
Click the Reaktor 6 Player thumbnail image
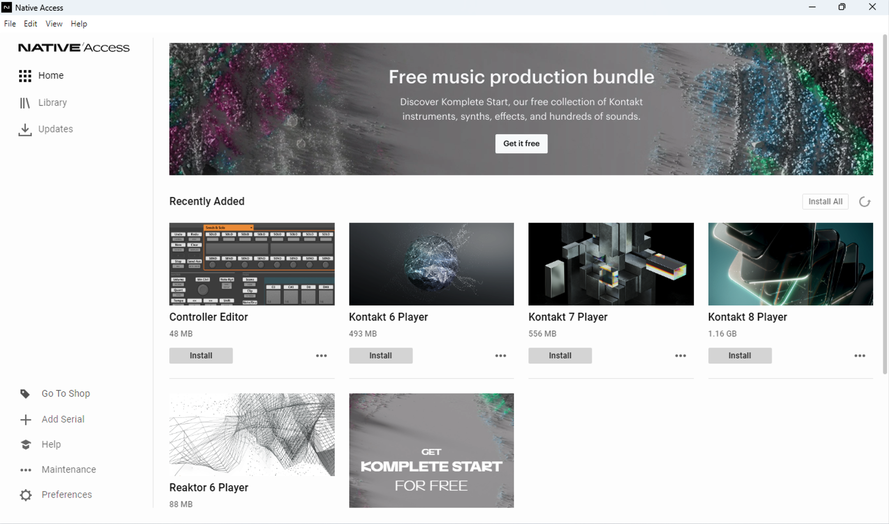tap(252, 435)
